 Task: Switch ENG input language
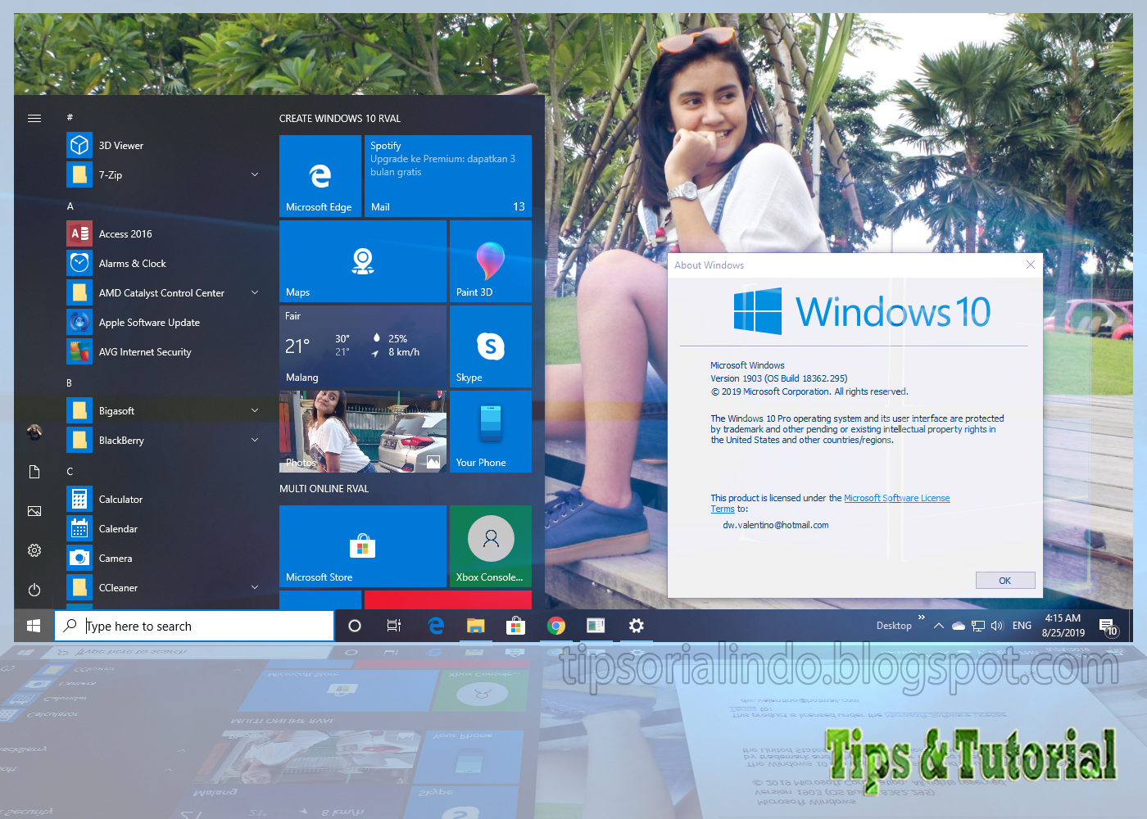(1022, 626)
